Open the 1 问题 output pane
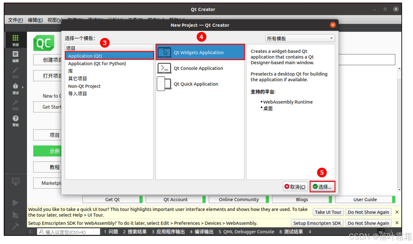The height and width of the screenshot is (244, 413). [111, 232]
